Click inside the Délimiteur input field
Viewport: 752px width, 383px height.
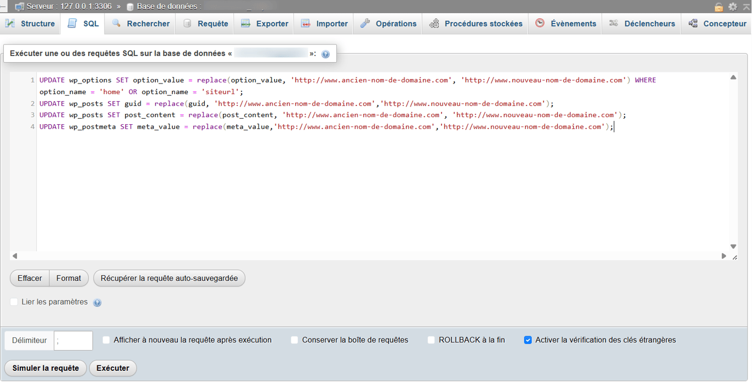click(73, 340)
